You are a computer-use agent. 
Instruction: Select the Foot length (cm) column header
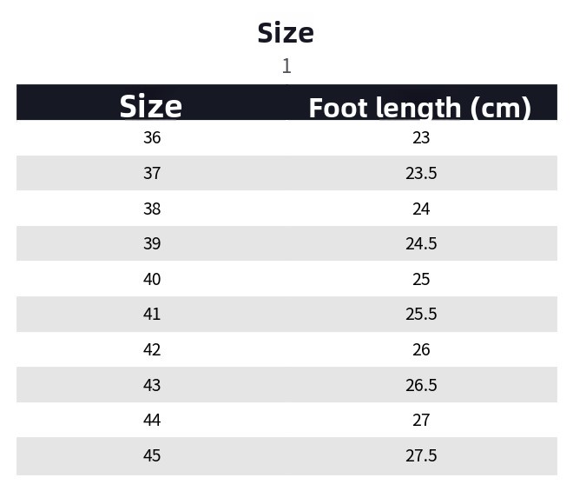point(420,107)
